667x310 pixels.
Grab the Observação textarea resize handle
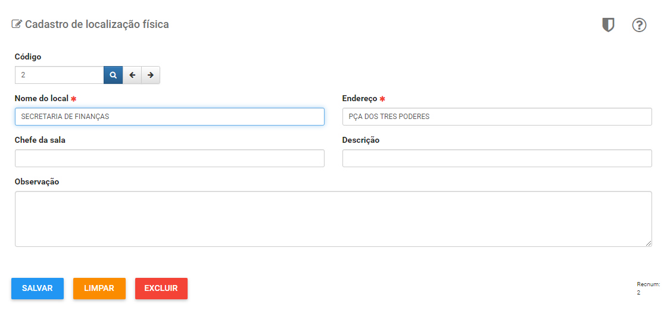pyautogui.click(x=649, y=243)
